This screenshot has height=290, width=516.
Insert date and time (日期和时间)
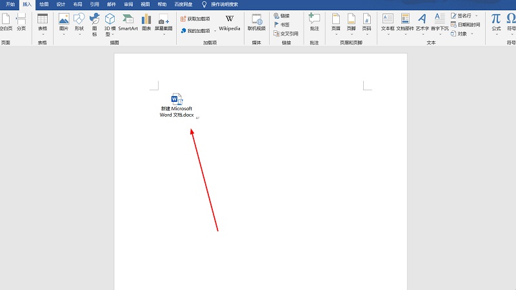[465, 24]
